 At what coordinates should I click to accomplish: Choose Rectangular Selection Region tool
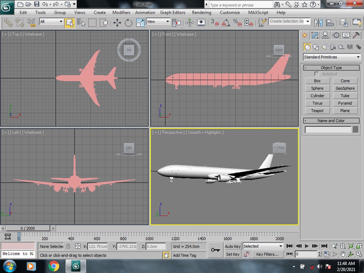click(92, 23)
